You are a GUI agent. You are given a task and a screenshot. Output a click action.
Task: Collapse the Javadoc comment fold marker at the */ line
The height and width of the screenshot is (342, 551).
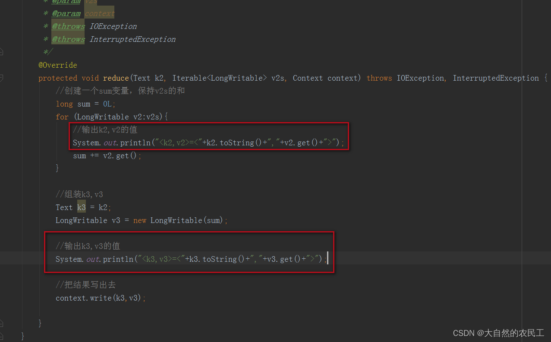(1, 52)
